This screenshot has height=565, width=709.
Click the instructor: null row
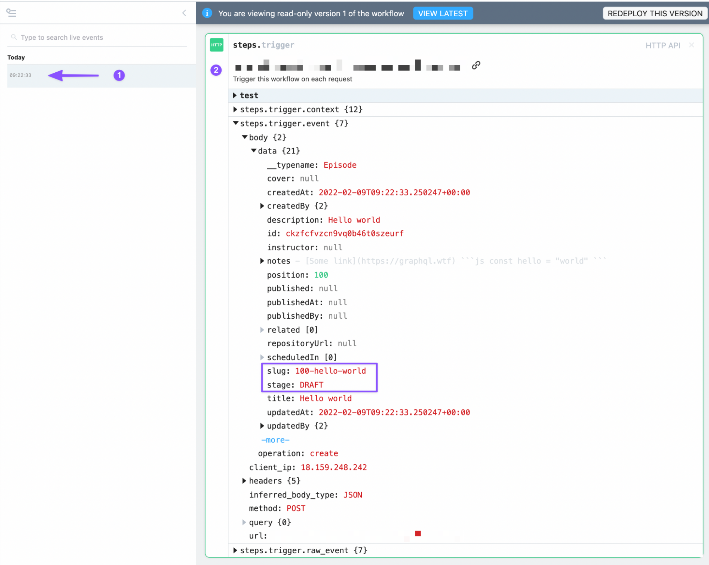coord(304,247)
